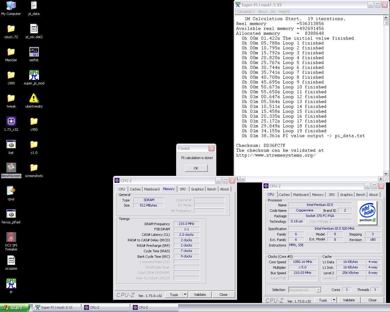Viewport: 390px width, 312px height.
Task: Switch to Caches tab in Memory CPU-Z window
Action: [135, 189]
